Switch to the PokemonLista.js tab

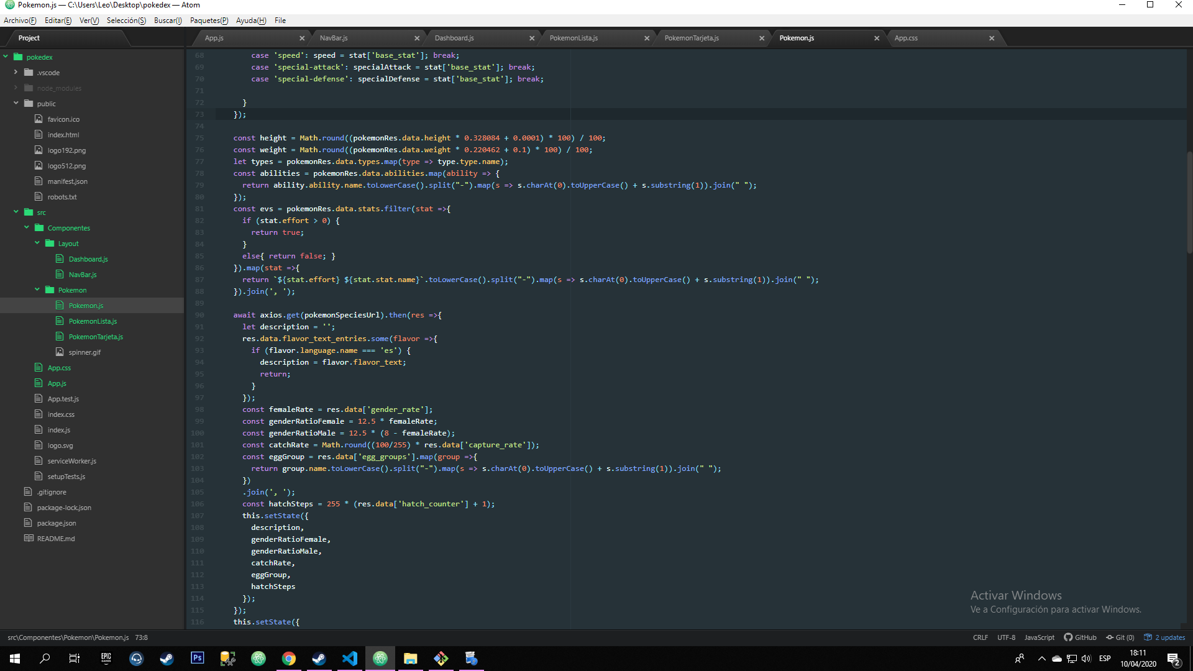tap(574, 38)
